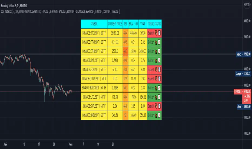Click the 10000.00 price axis label
The image size is (252, 149).
[247, 133]
